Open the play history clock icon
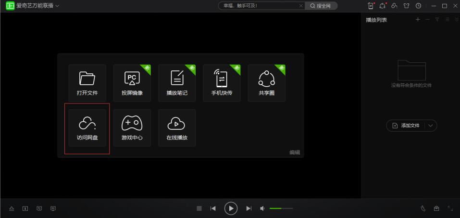 pyautogui.click(x=418, y=6)
